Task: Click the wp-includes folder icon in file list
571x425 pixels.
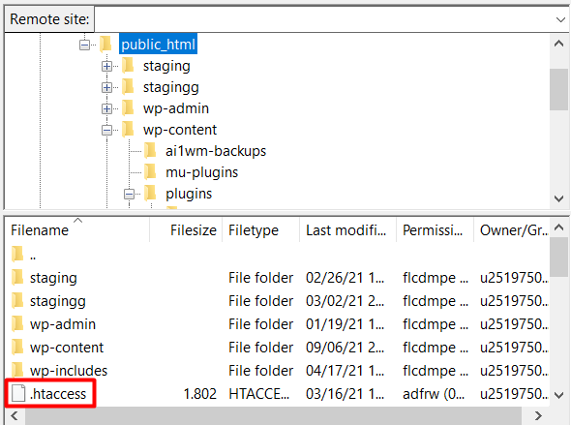Action: click(17, 370)
